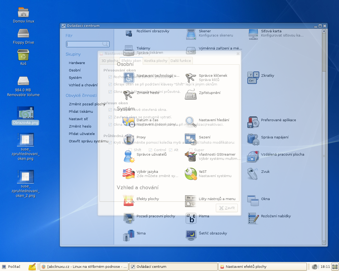Open the Šetřič obrazovky screensaver icon

pos(191,235)
